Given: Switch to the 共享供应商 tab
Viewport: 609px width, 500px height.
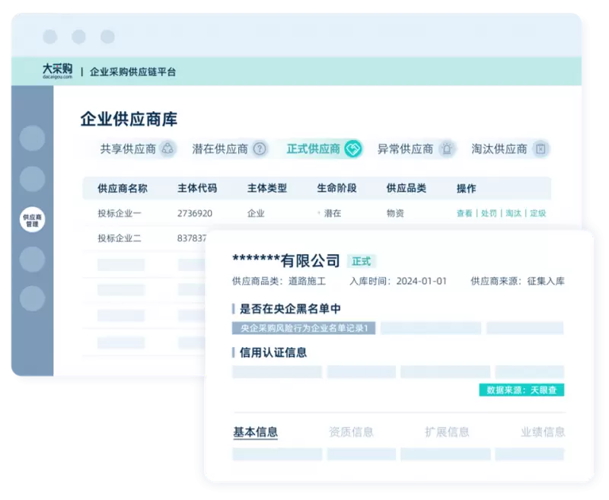Looking at the screenshot, I should point(128,149).
